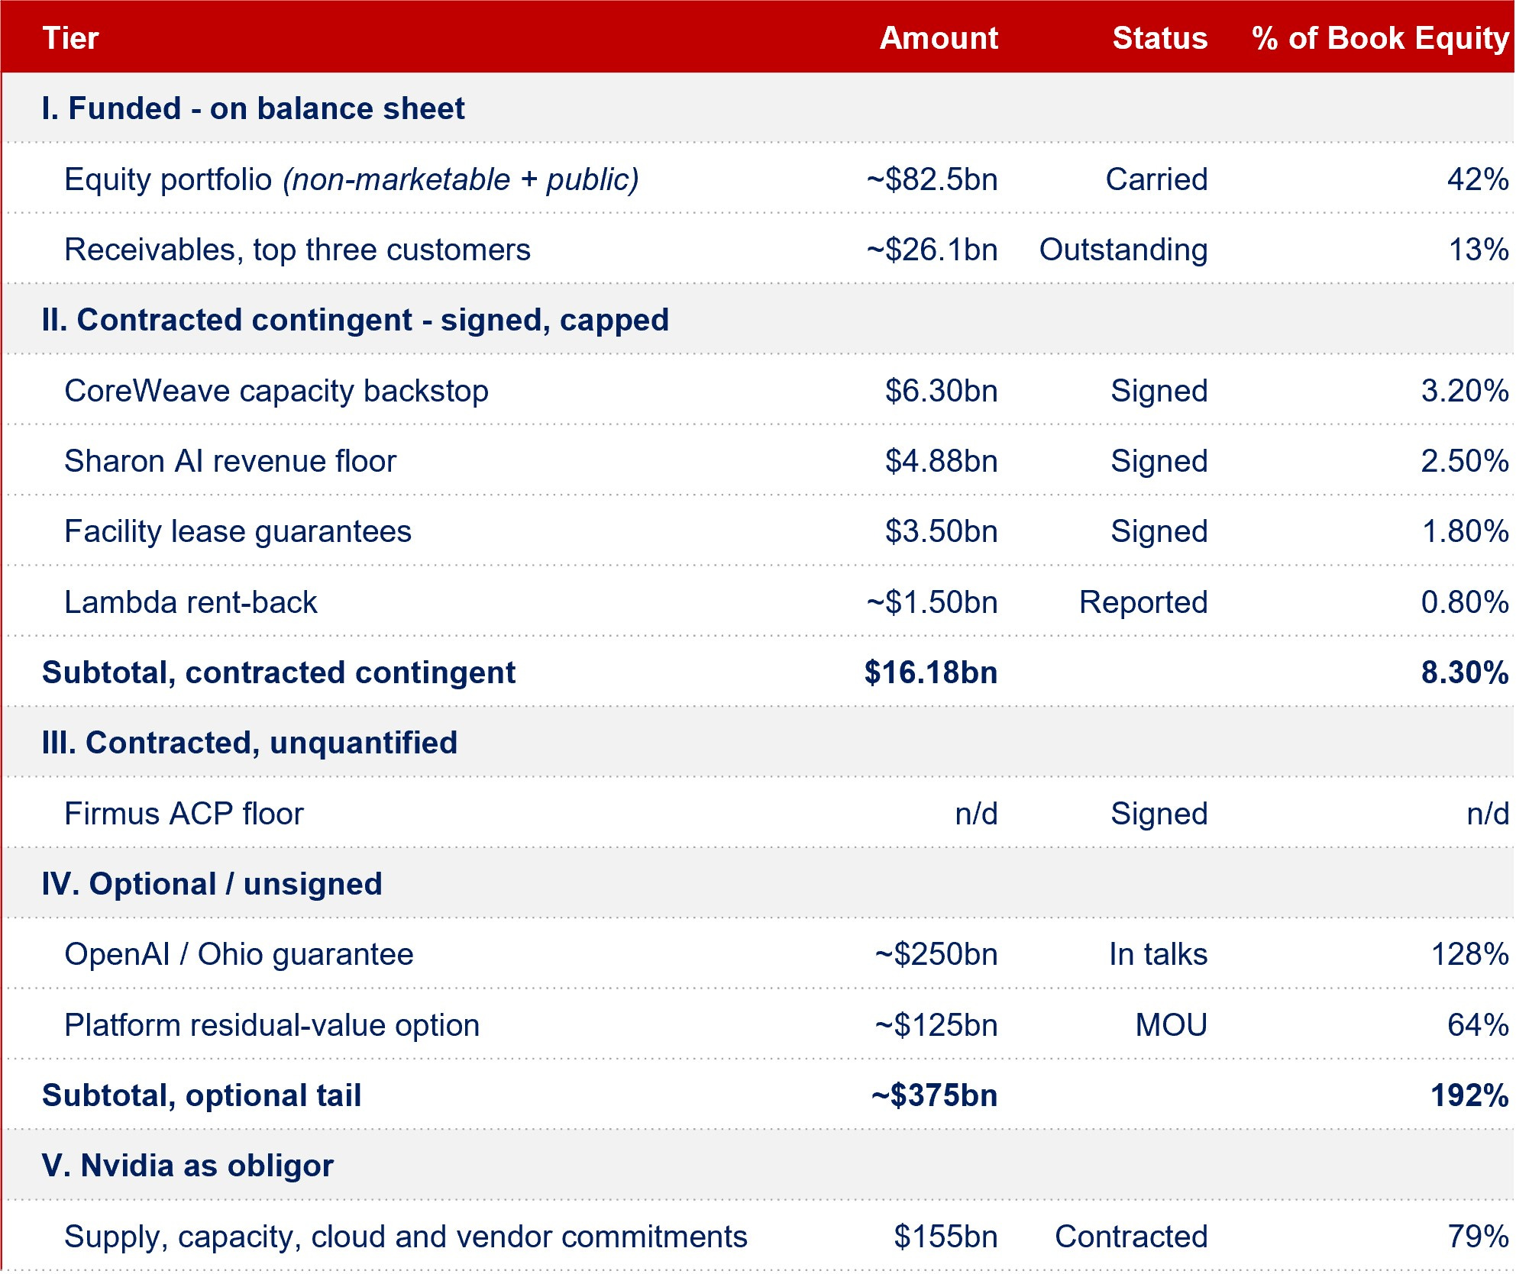This screenshot has height=1274, width=1516.
Task: Click the "79%" book equity cell
Action: point(1479,1237)
